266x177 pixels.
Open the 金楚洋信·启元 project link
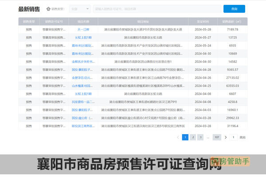(83, 77)
